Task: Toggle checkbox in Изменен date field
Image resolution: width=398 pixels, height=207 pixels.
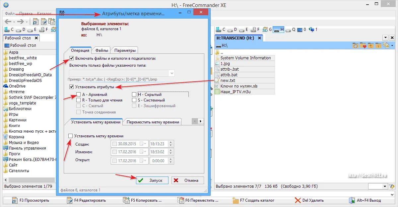Action: 115,152
